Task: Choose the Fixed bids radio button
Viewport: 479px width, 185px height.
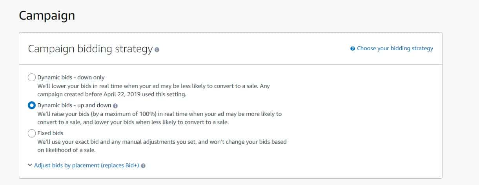Action: pyautogui.click(x=32, y=133)
